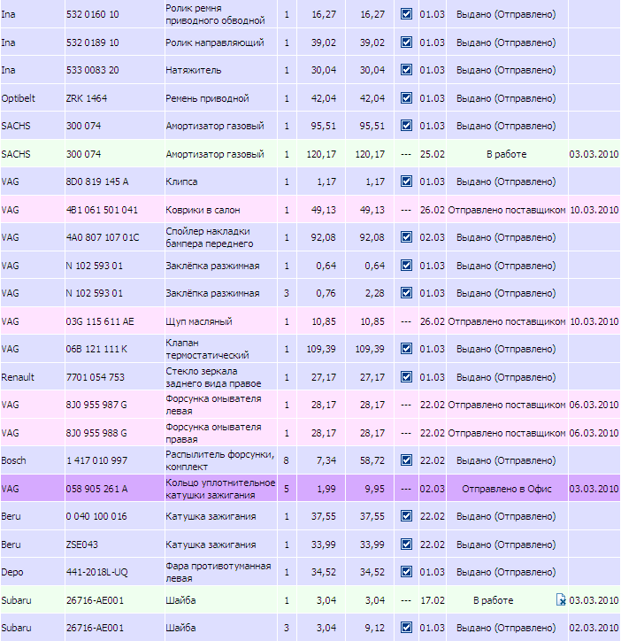The image size is (621, 641).
Task: Toggle checkbox in N 102 593 01 row totaling 2,28
Action: (x=406, y=293)
